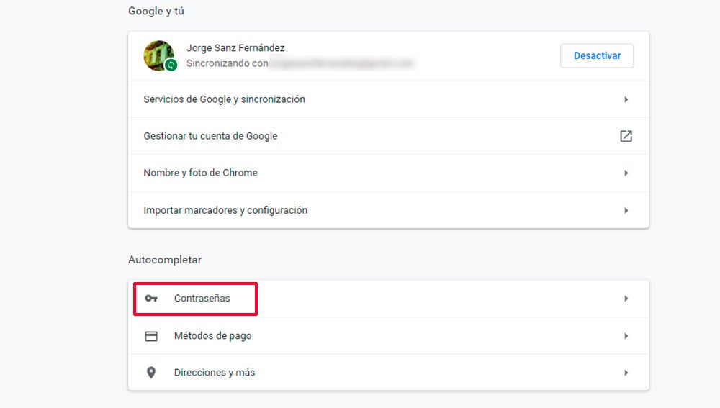
Task: Click the credit card icon for Métodos de pago
Action: (151, 337)
